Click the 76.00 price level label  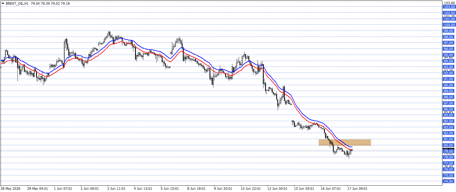pyautogui.click(x=449, y=170)
